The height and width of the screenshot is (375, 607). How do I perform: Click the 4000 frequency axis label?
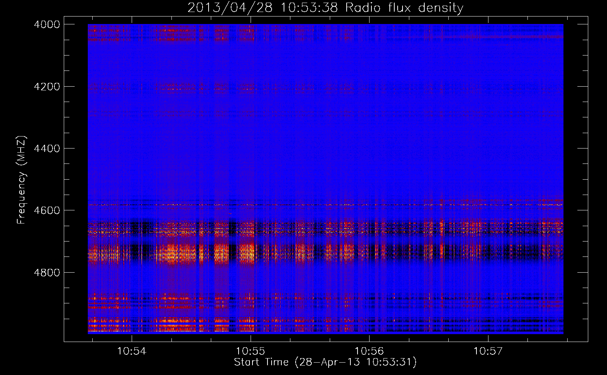pos(47,24)
